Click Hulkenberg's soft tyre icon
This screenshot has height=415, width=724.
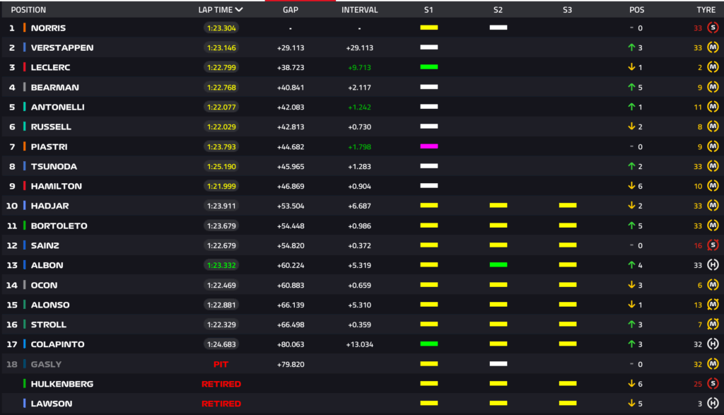pos(713,384)
